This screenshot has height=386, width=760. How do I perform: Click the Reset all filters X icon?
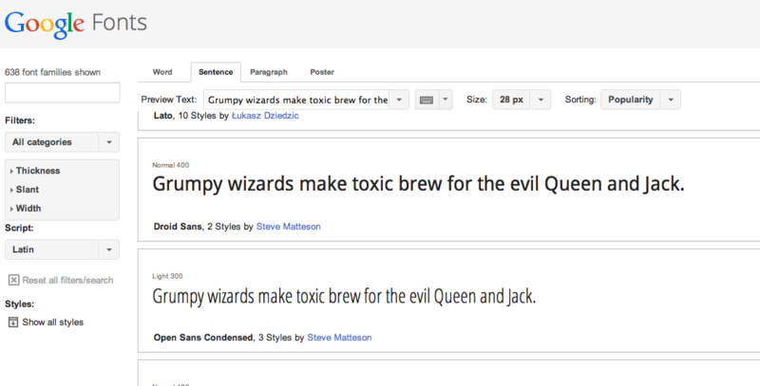tap(13, 280)
